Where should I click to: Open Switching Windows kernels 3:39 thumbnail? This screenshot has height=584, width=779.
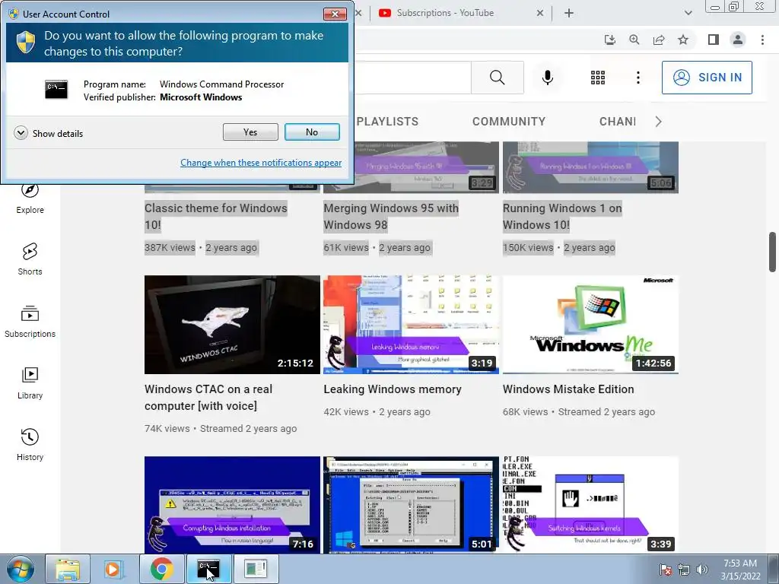tap(590, 505)
